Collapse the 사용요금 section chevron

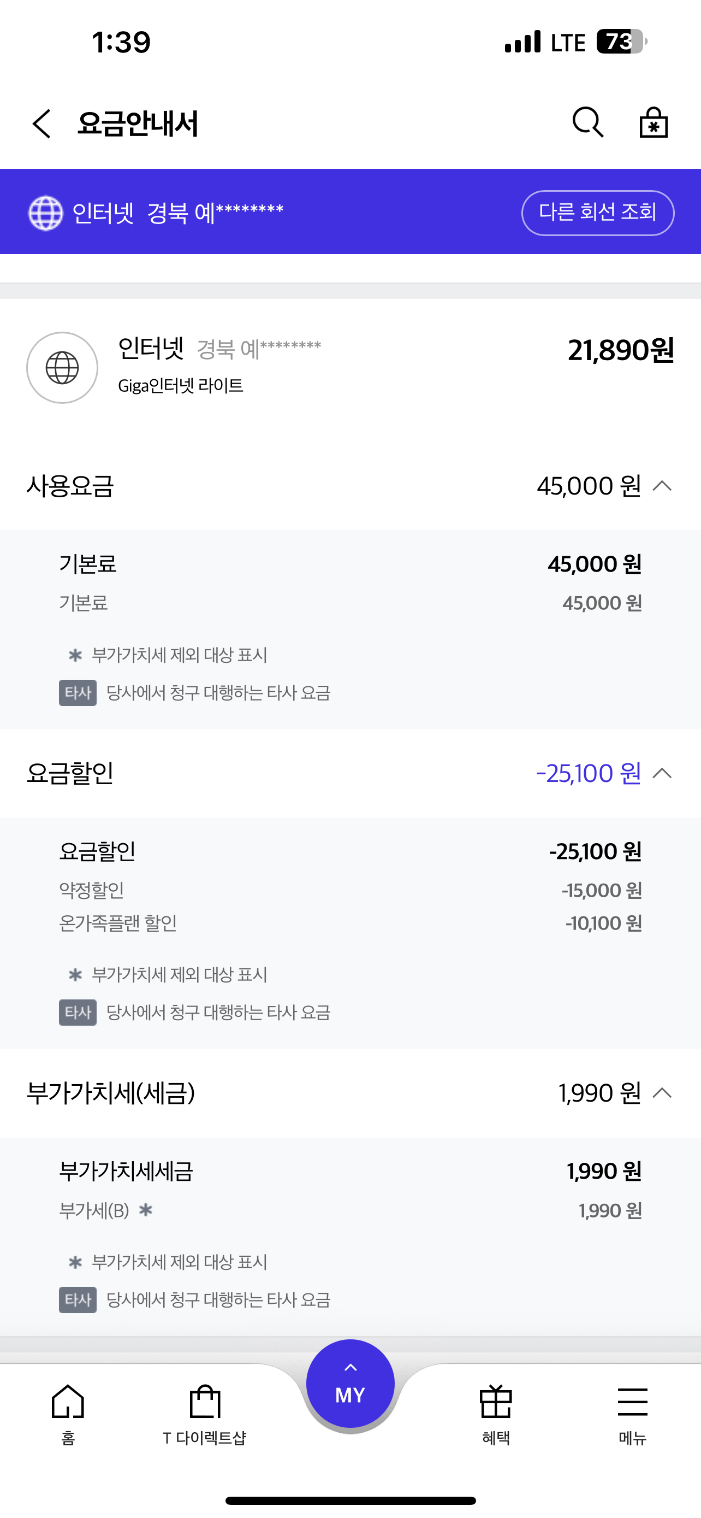click(x=662, y=486)
